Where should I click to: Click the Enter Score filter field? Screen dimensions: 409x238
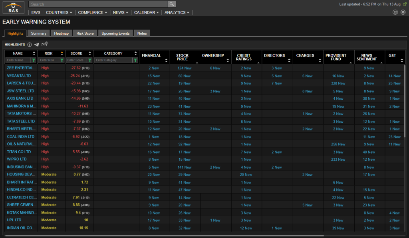coord(77,60)
